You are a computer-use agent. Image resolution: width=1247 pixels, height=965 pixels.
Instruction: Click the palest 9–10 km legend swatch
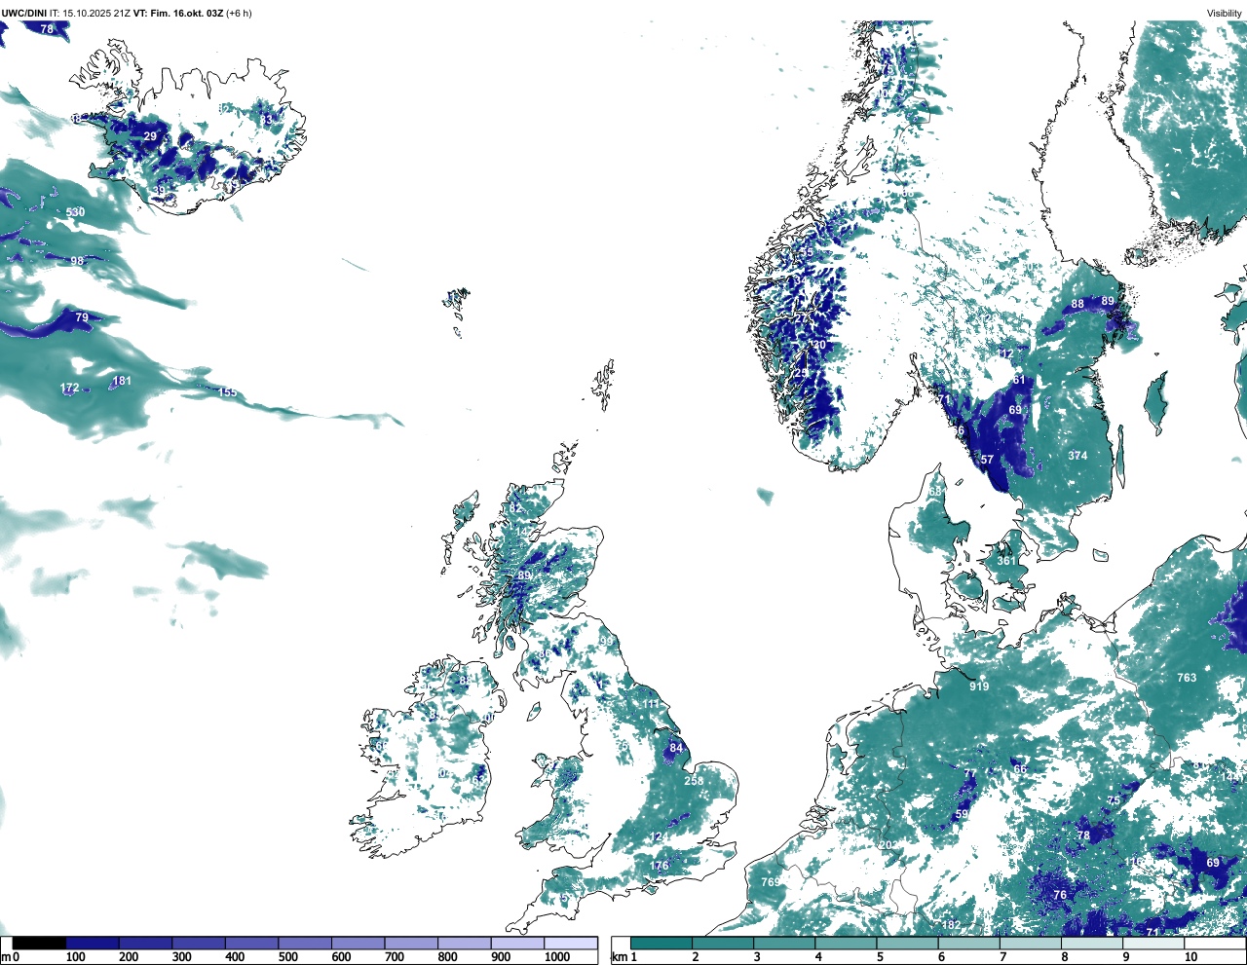tap(1154, 943)
